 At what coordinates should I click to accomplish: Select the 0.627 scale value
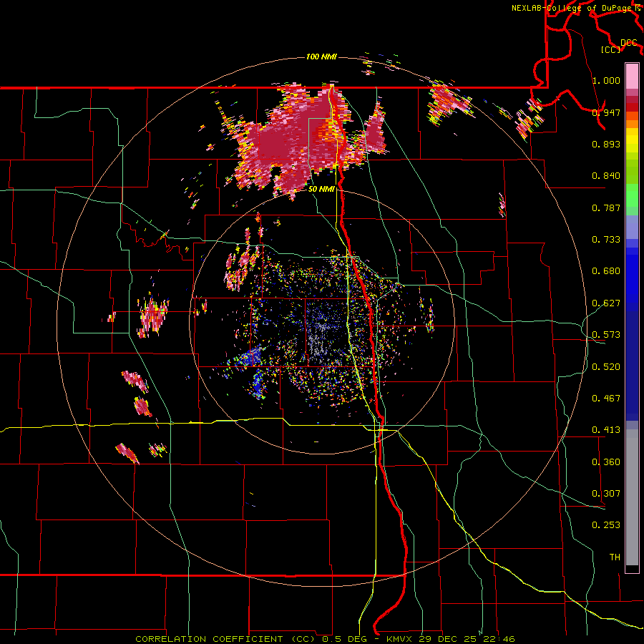[x=606, y=303]
